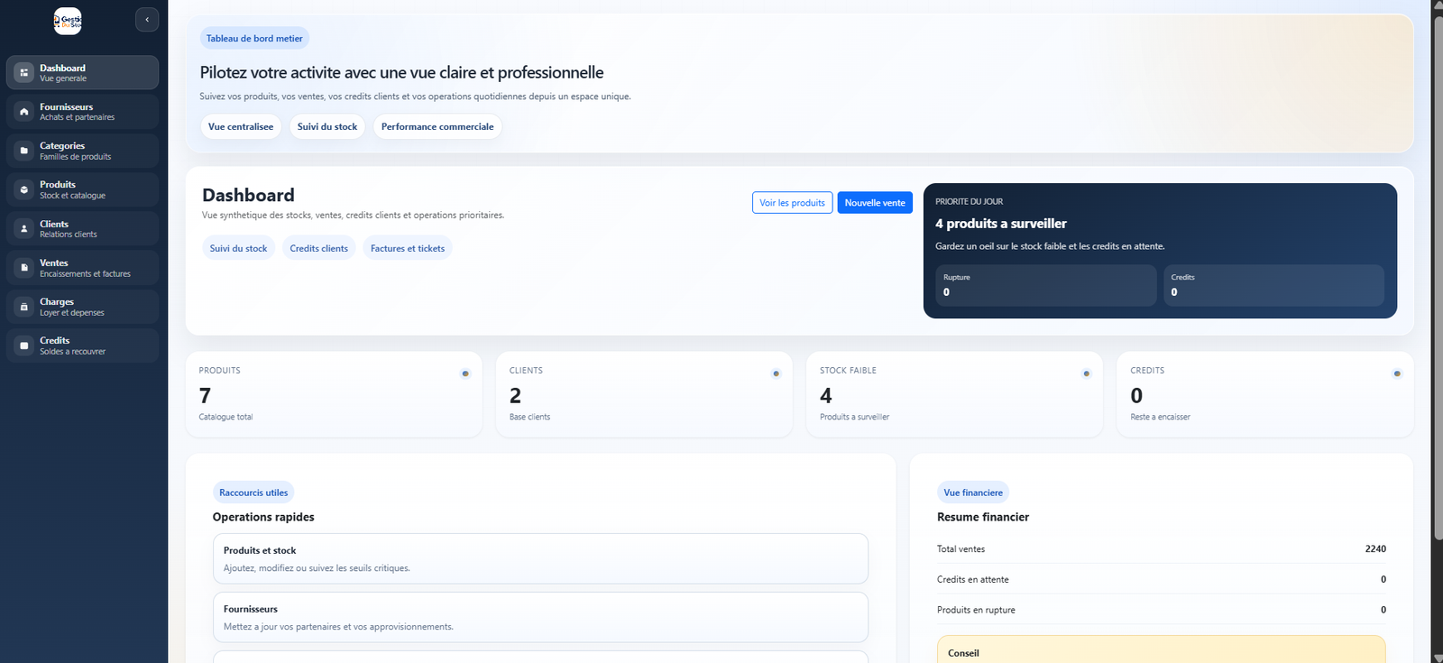Open the Fournisseurs menu entry
The height and width of the screenshot is (663, 1443).
[x=82, y=112]
